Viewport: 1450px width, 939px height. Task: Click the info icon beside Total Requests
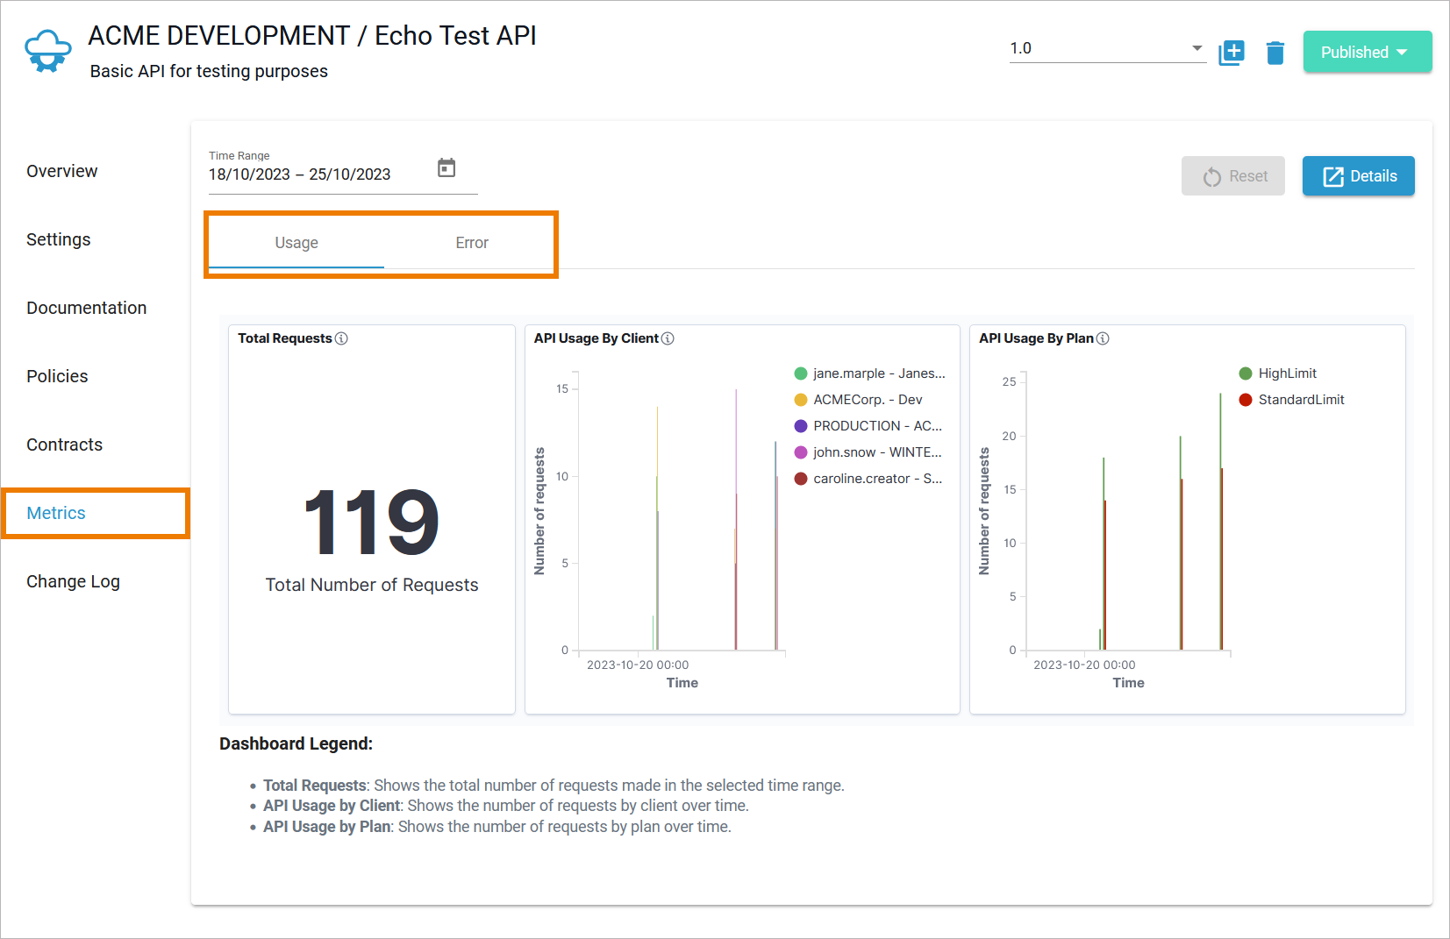click(x=343, y=338)
